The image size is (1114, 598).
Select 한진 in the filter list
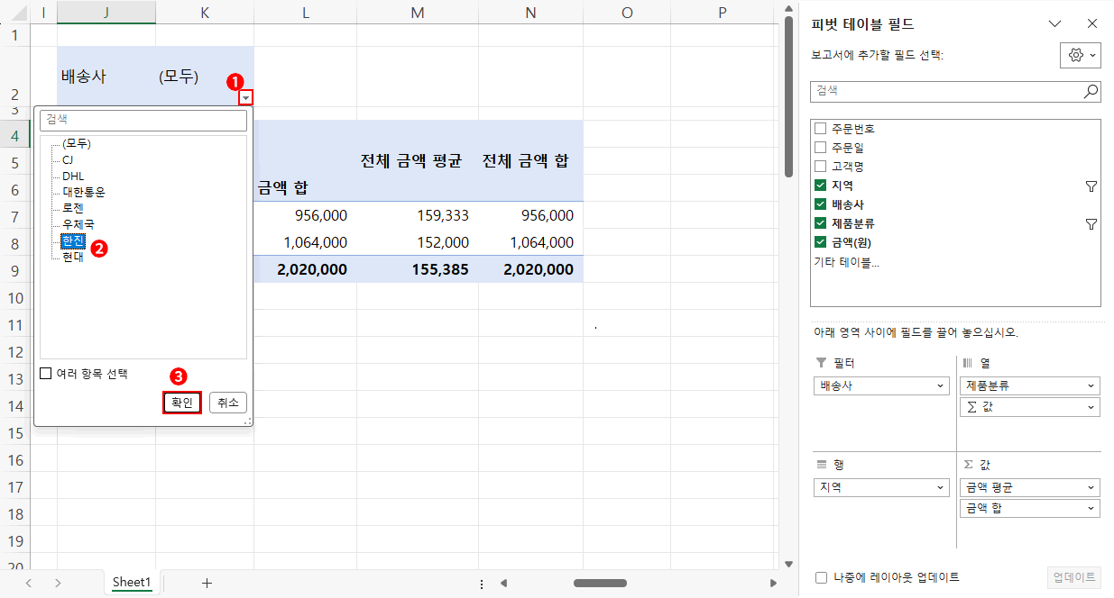pos(74,240)
